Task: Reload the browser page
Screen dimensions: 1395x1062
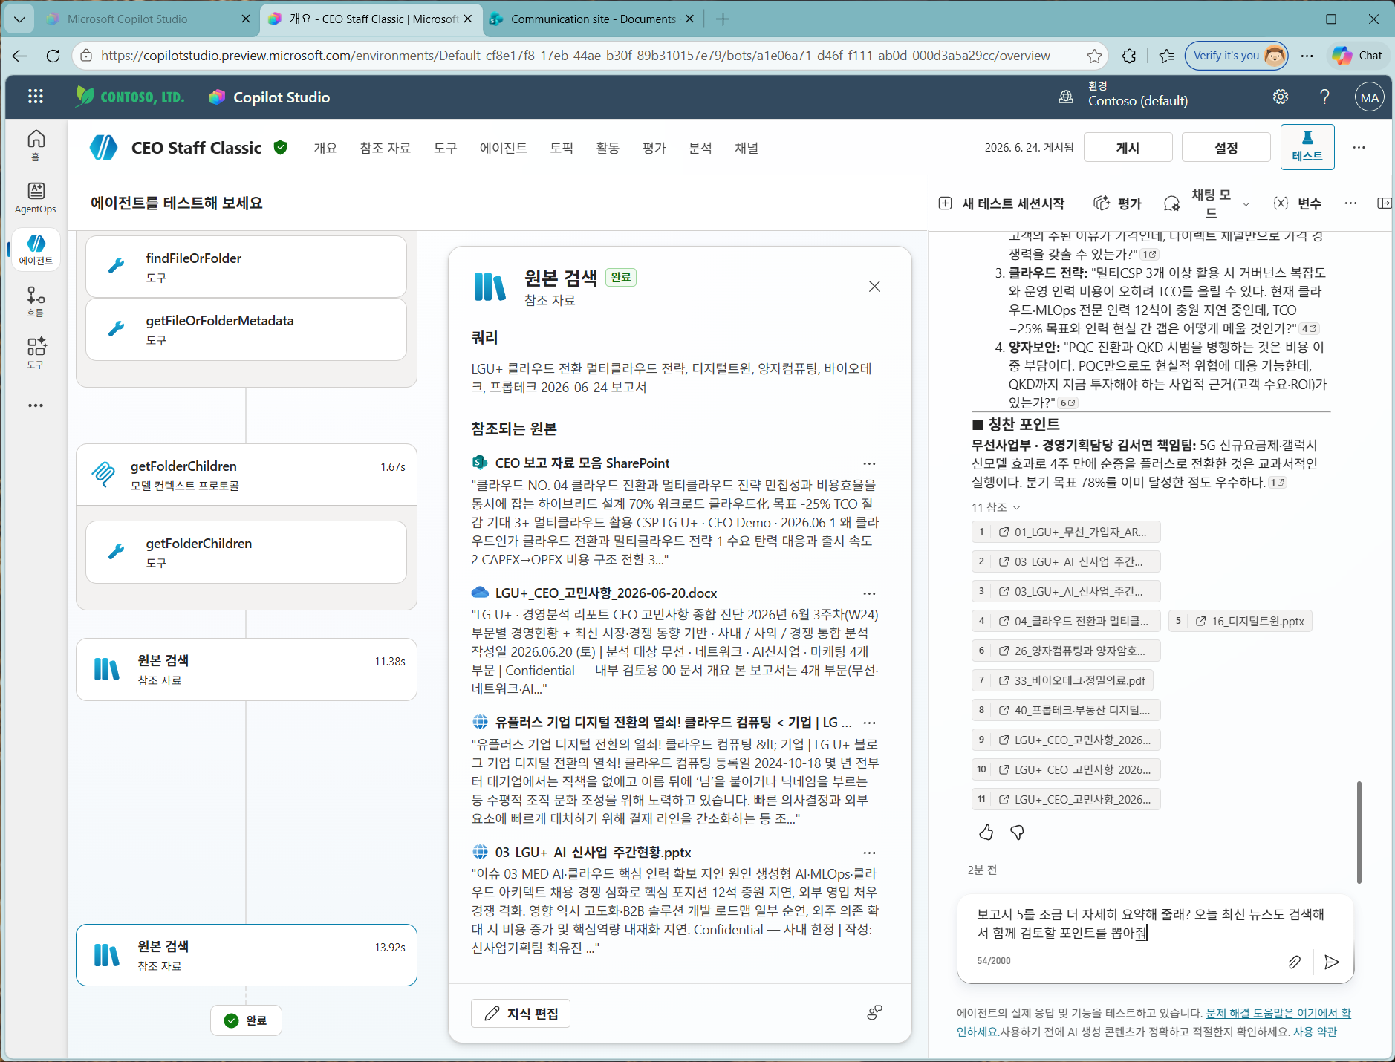Action: tap(53, 56)
